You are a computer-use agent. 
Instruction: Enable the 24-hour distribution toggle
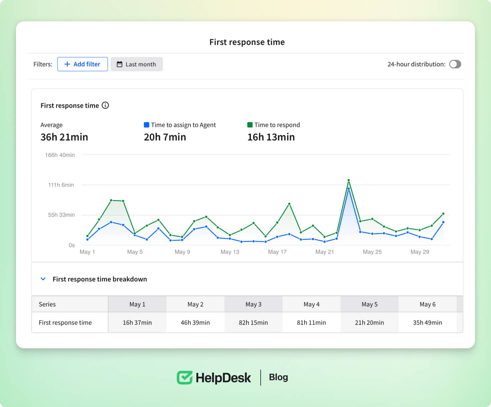coord(455,64)
